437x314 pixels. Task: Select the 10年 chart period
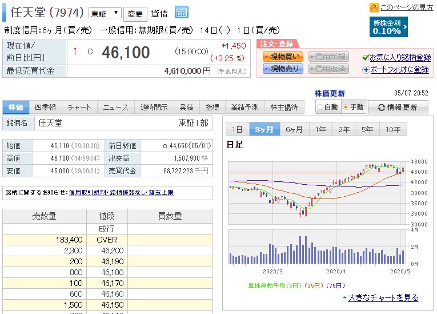pyautogui.click(x=393, y=129)
